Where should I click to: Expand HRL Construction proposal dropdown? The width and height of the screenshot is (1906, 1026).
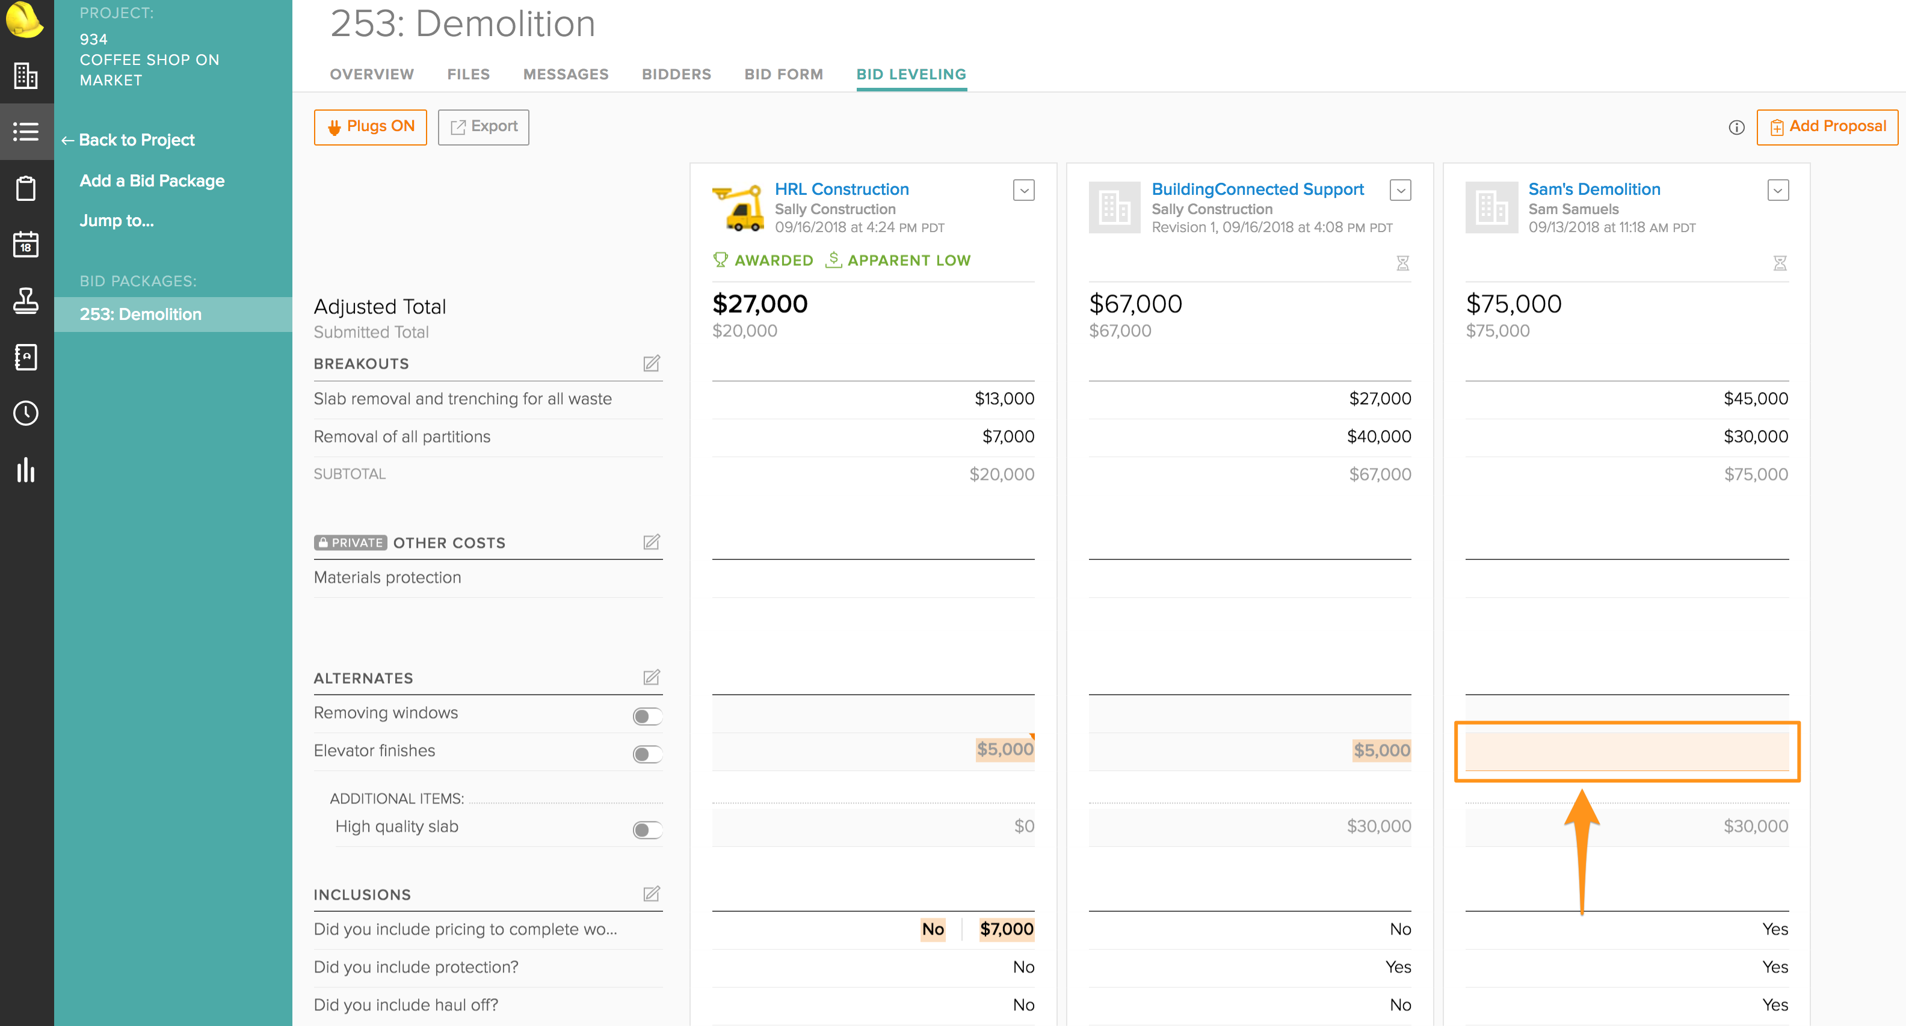click(1023, 190)
